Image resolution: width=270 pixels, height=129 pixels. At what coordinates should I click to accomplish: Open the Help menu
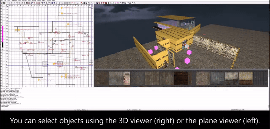click(54, 1)
